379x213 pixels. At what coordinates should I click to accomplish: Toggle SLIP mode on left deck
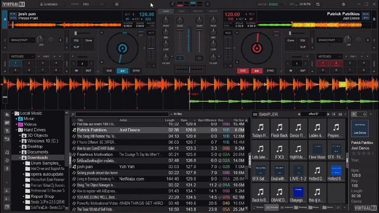tap(76, 47)
